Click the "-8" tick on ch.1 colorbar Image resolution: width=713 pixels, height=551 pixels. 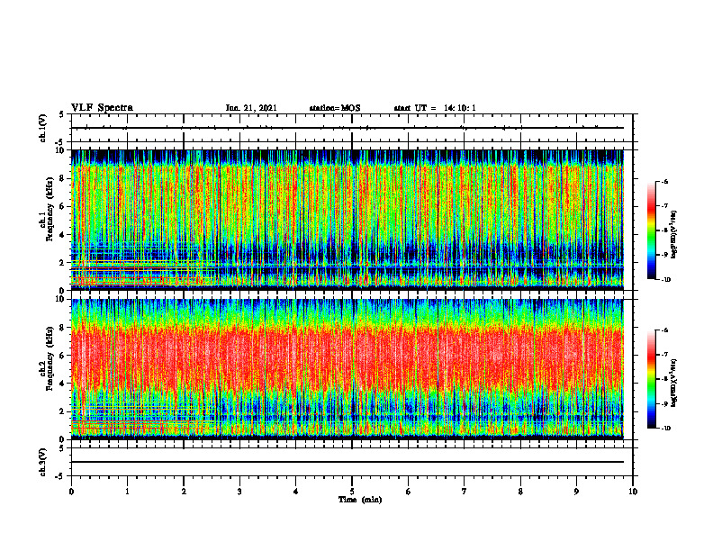tap(664, 230)
